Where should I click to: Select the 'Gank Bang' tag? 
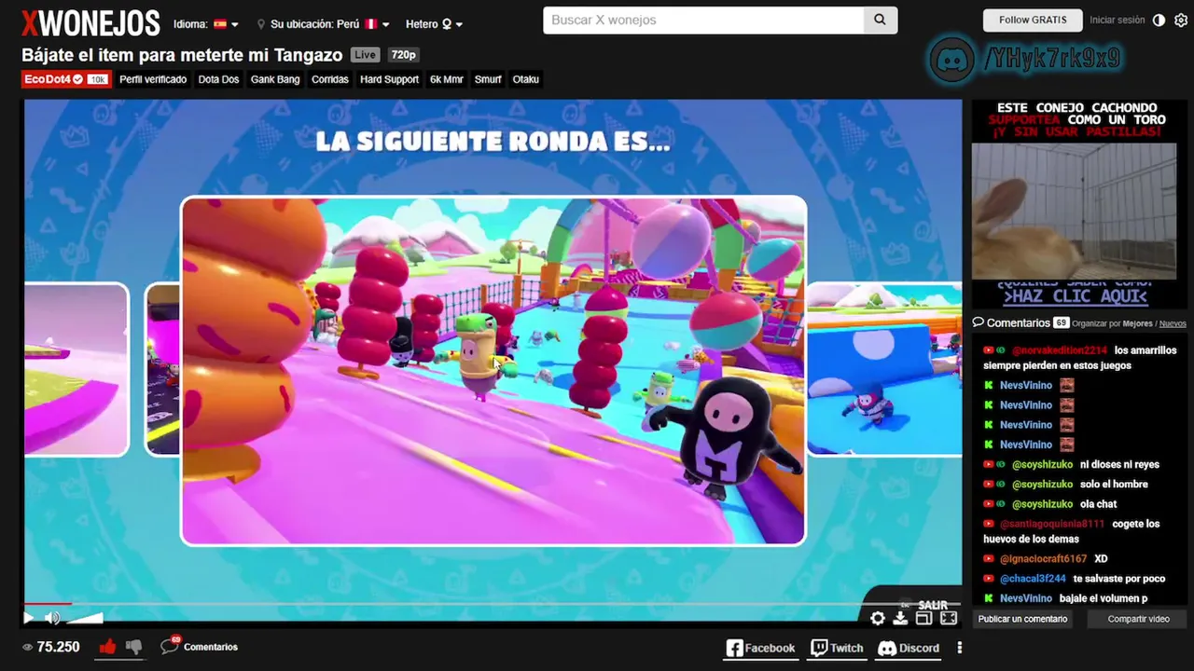[275, 79]
